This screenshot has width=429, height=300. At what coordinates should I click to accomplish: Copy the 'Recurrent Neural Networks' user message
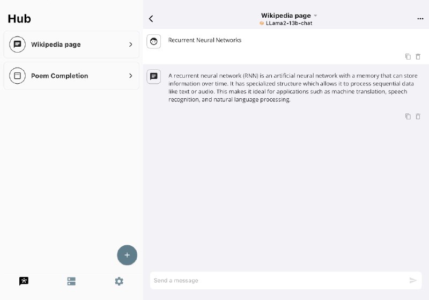pos(408,56)
